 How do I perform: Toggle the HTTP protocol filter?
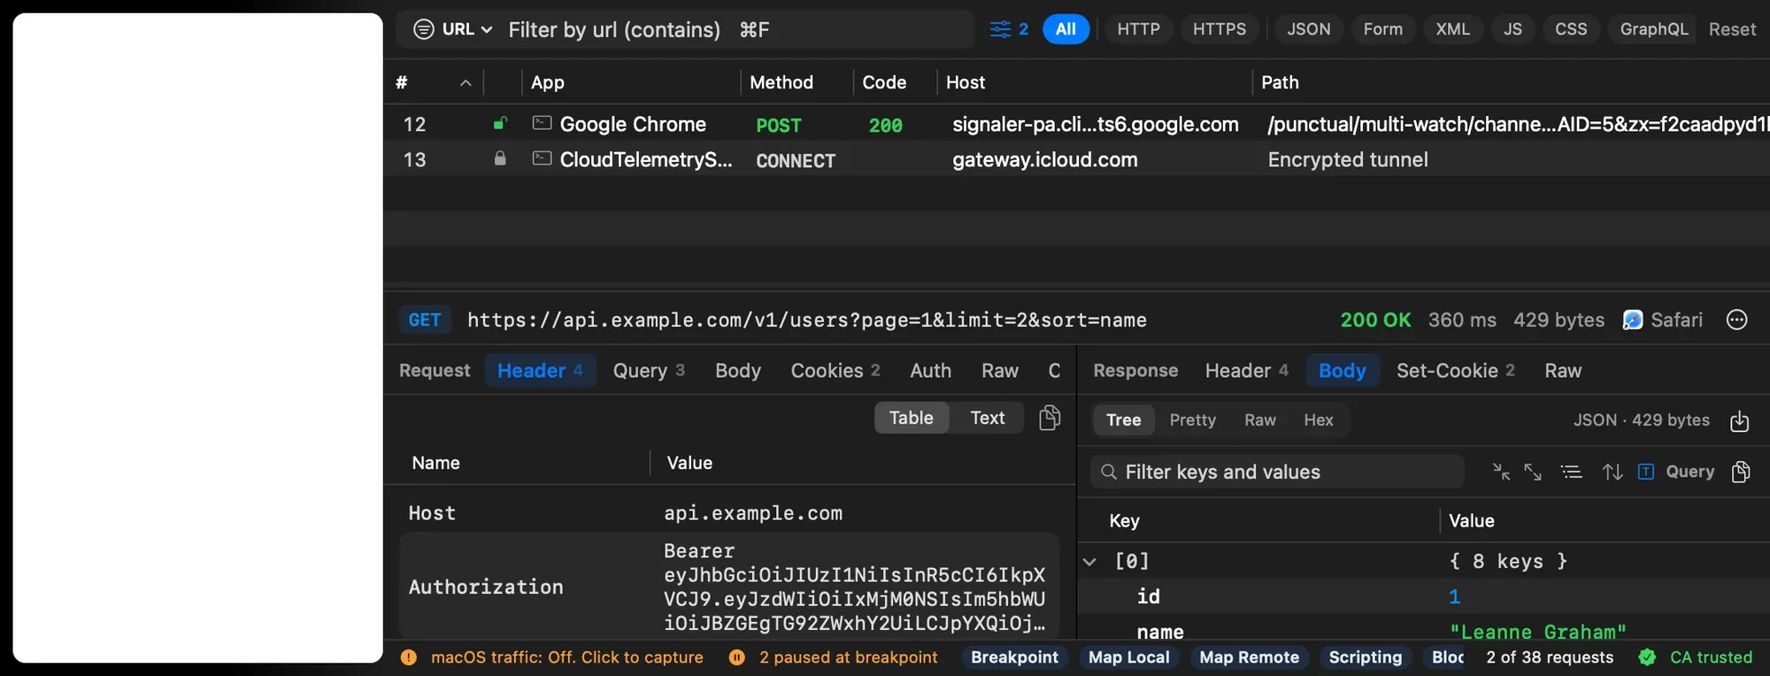pyautogui.click(x=1138, y=29)
